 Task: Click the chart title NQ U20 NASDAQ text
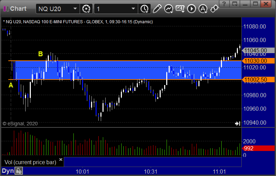(x=78, y=22)
